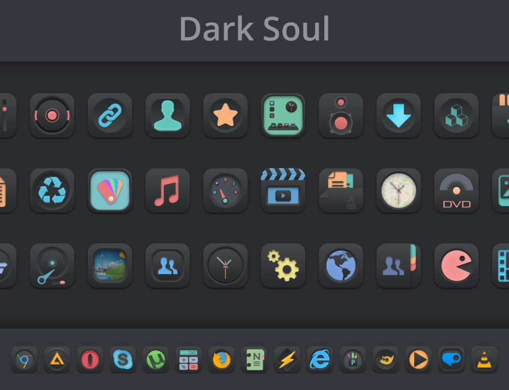Open the Internet Explorer icon
The width and height of the screenshot is (509, 390).
point(320,360)
